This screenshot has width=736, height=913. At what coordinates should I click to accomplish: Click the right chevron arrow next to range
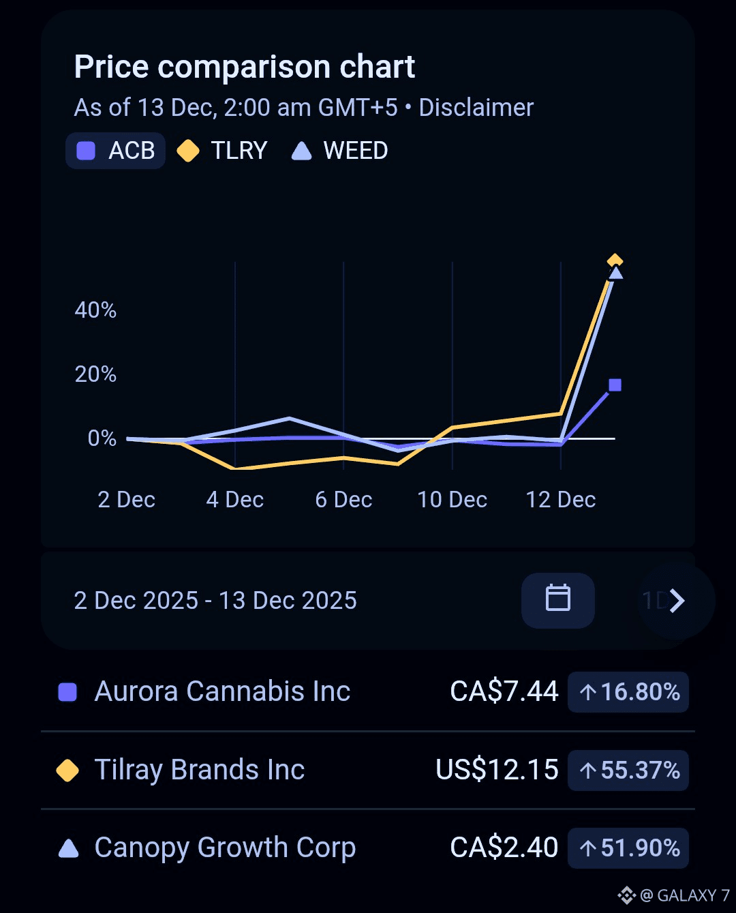coord(676,600)
